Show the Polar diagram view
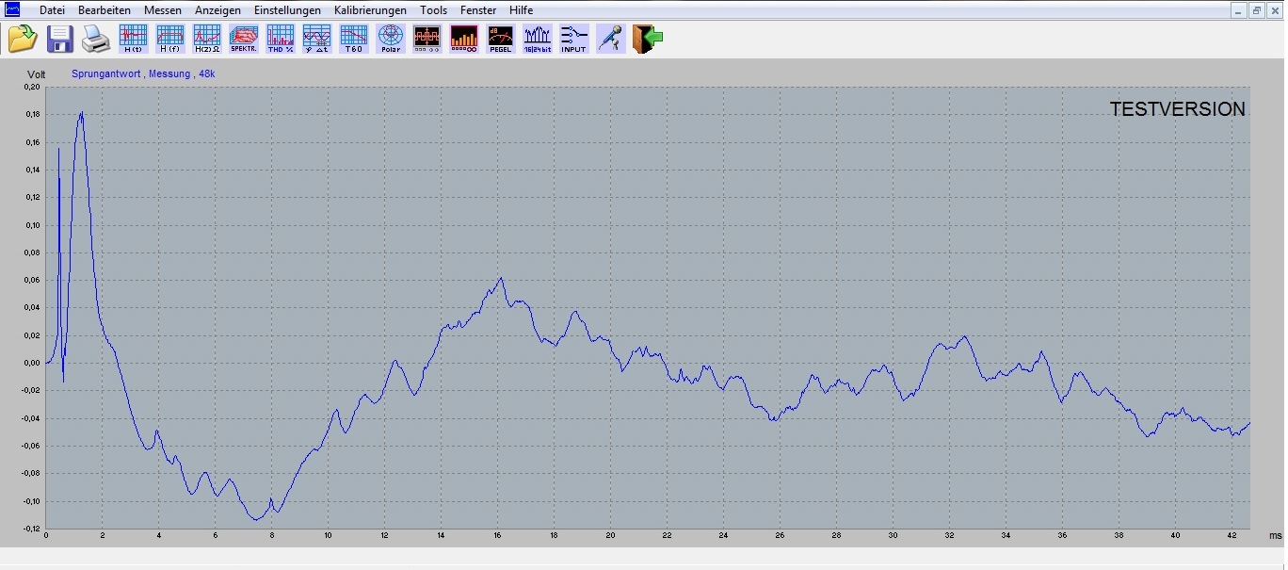 click(391, 39)
